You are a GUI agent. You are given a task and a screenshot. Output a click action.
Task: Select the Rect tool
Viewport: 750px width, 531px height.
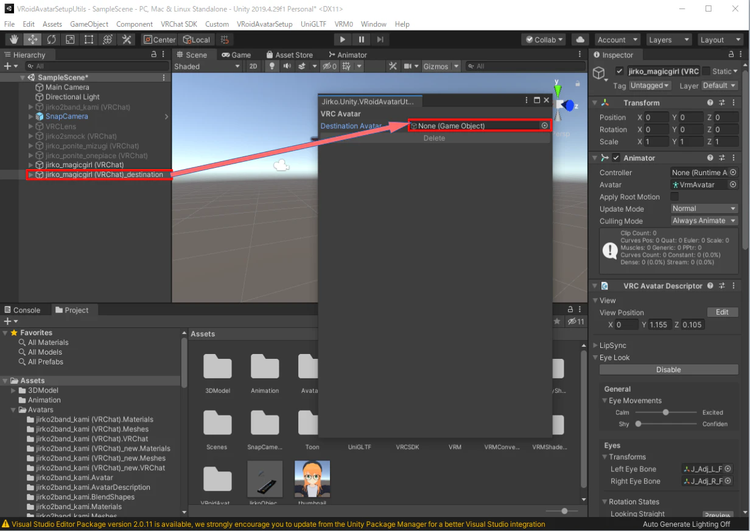click(89, 40)
